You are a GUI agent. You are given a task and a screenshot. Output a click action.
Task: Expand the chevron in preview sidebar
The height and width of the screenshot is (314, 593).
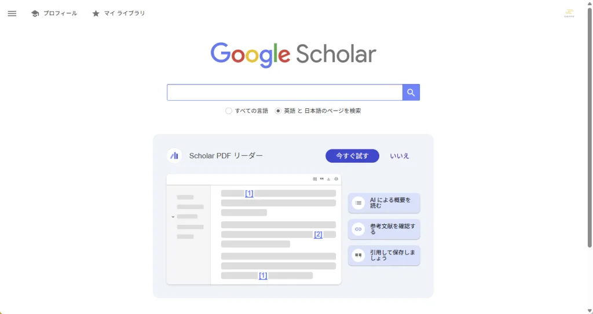point(173,217)
